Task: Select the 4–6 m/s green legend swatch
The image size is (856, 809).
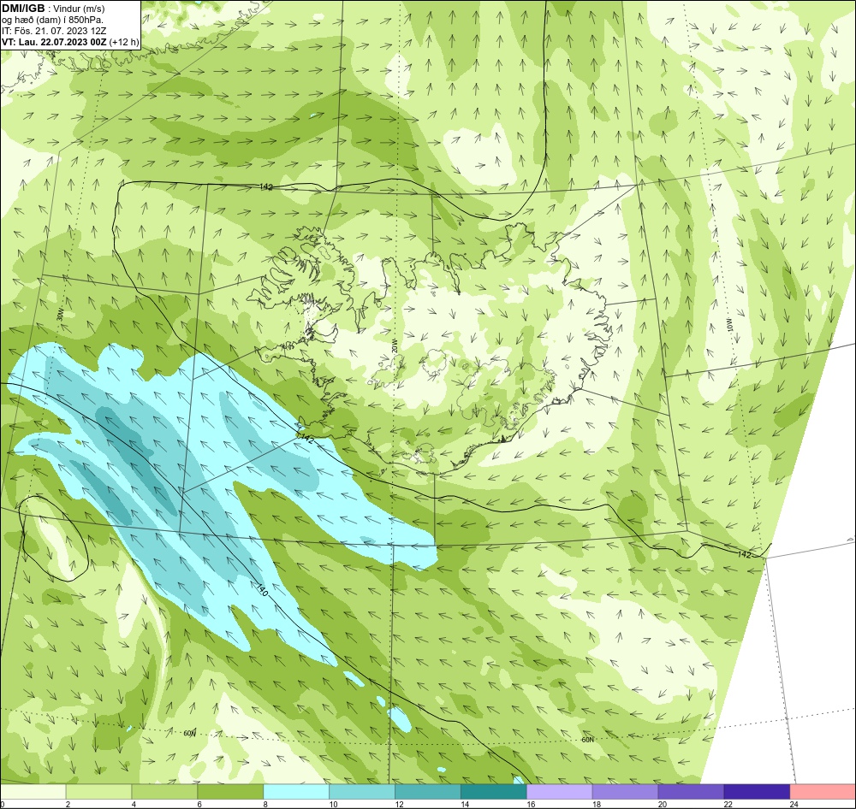Action: (164, 791)
